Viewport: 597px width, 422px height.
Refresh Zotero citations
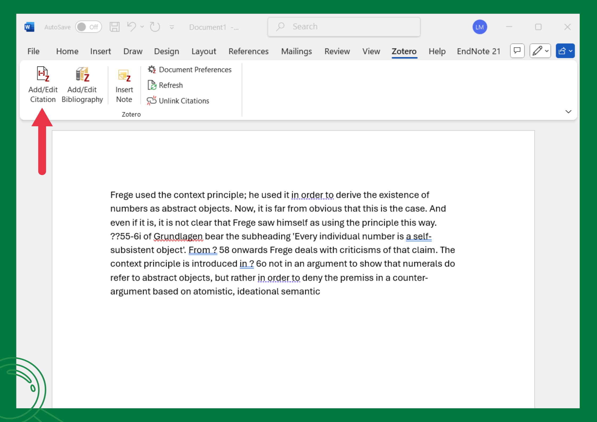point(165,85)
